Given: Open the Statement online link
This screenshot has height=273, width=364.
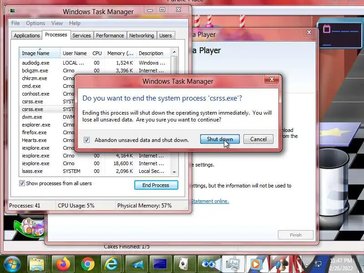Looking at the screenshot, I should tap(210, 201).
